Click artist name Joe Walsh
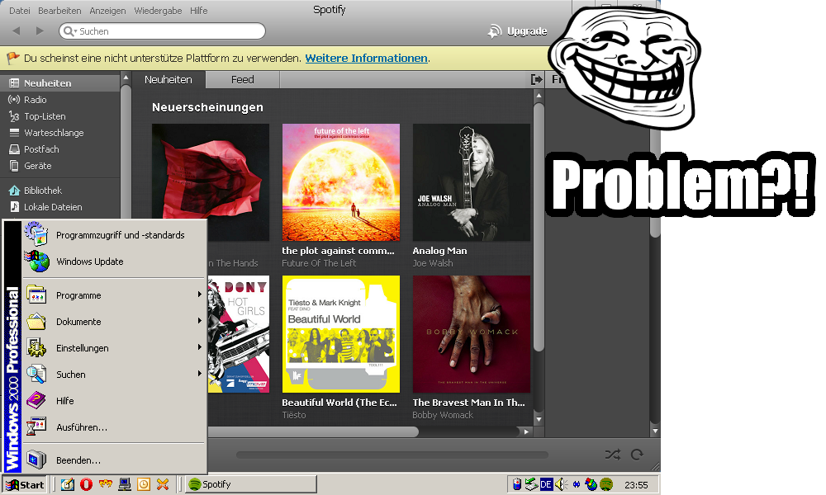Viewport: 826px width, 495px height. coord(433,263)
